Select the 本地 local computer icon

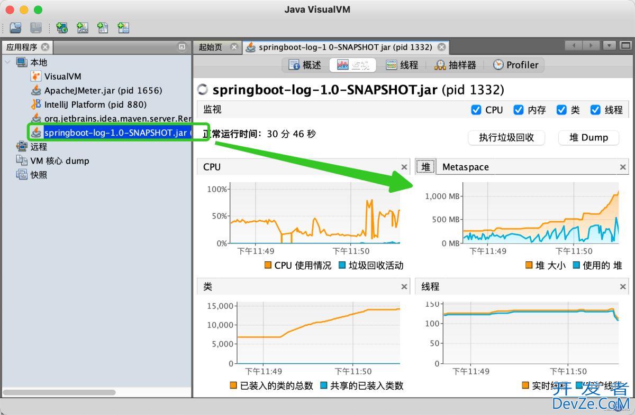(22, 62)
